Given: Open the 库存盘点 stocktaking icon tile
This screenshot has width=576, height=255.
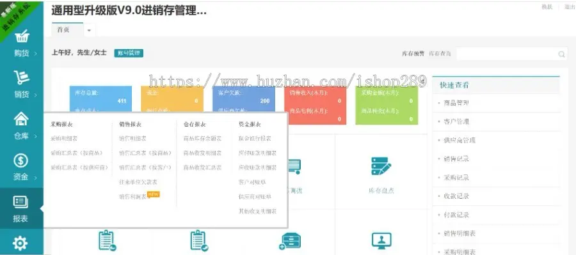Looking at the screenshot, I should point(381,166).
